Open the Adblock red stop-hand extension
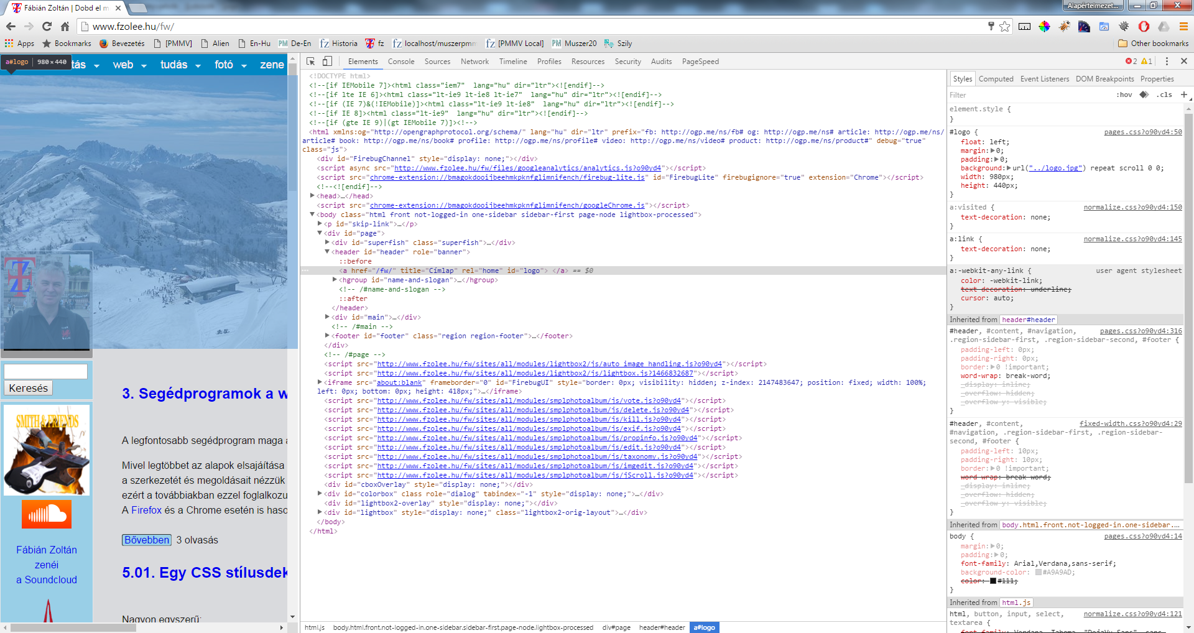 tap(1144, 26)
